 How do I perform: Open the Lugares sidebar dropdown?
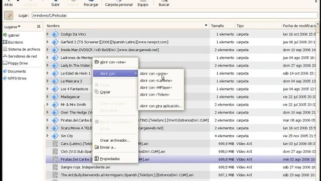[x=12, y=27]
